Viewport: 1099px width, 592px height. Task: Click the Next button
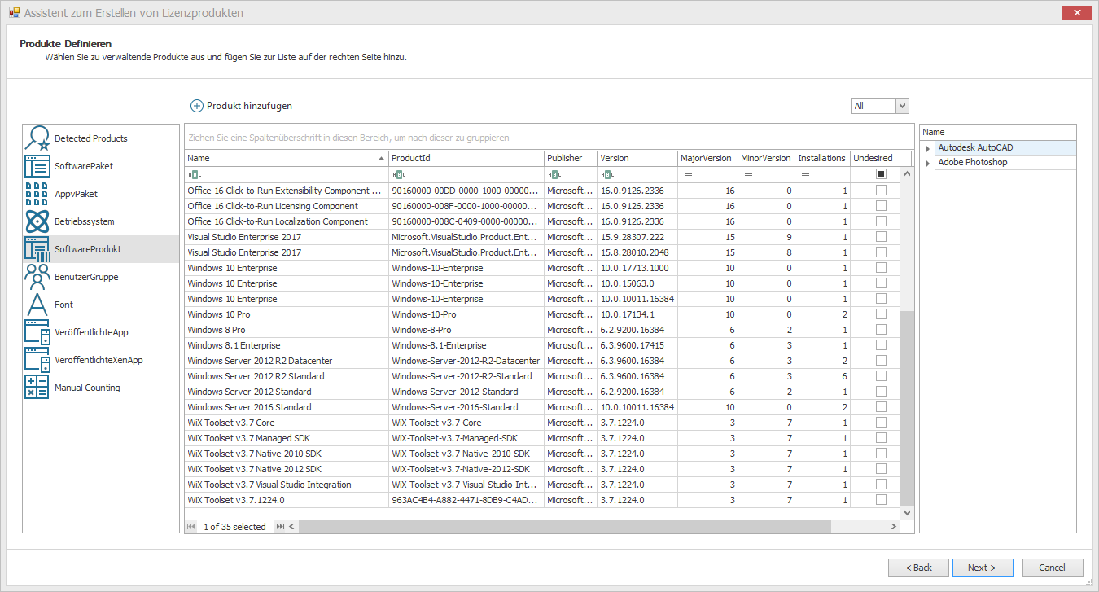(983, 568)
